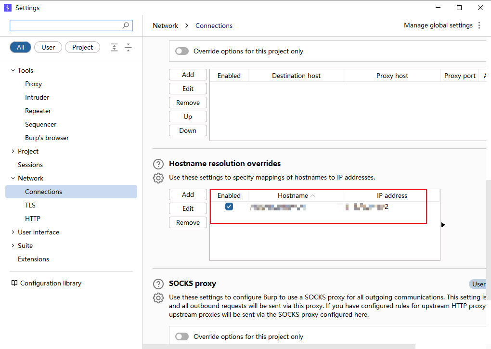
Task: Click the Burp Suite lightning logo
Action: coord(8,8)
